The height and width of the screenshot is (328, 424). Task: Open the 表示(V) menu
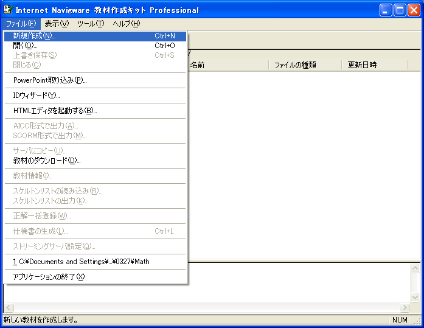pos(57,24)
